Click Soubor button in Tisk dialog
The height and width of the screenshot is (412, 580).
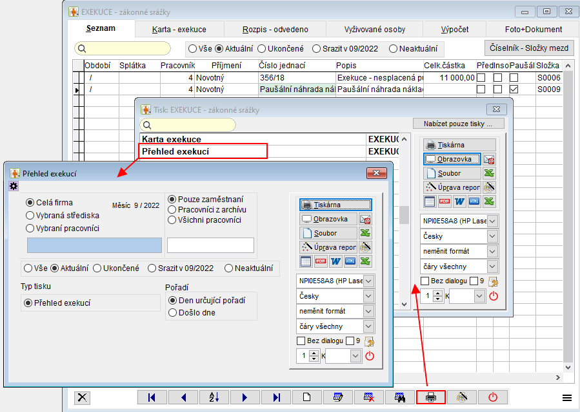click(452, 173)
